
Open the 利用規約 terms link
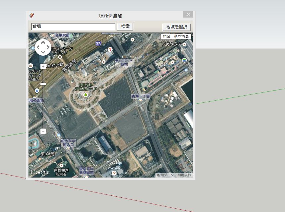[184, 175]
